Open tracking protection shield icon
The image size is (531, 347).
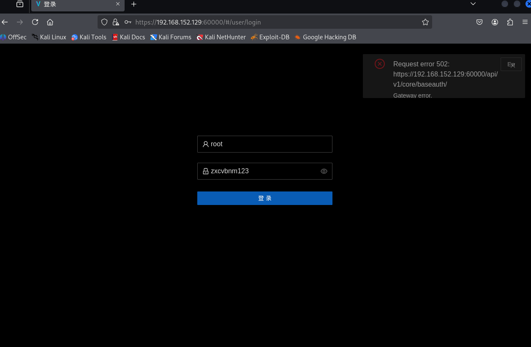pos(104,22)
